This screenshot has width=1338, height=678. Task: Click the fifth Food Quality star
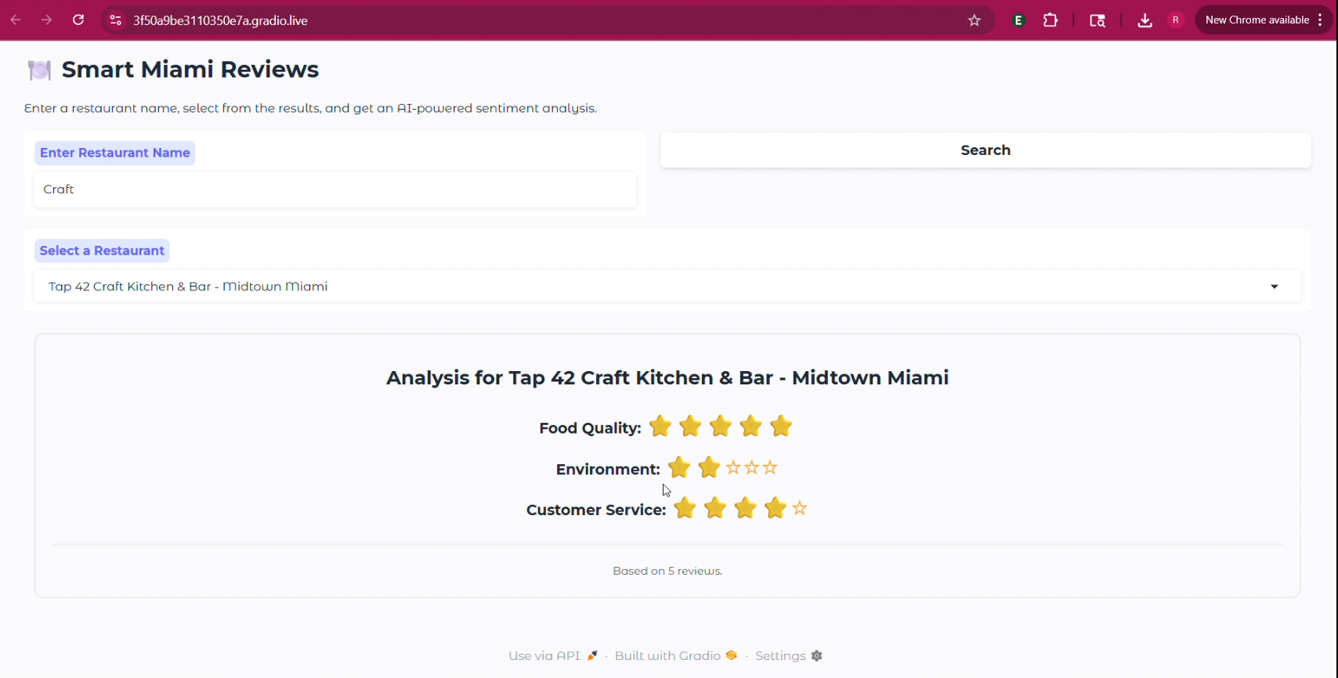coord(781,427)
